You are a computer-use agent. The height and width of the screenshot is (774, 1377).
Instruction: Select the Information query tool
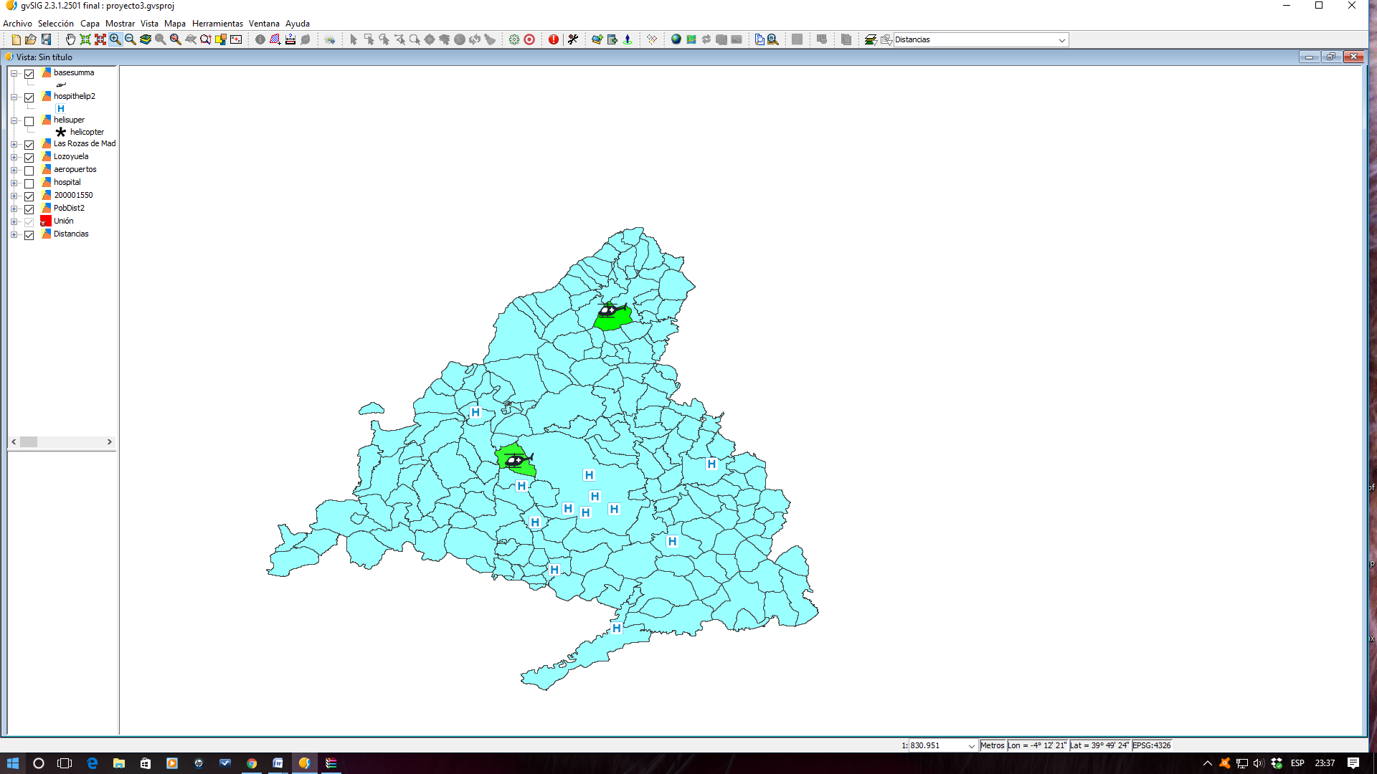click(x=260, y=39)
